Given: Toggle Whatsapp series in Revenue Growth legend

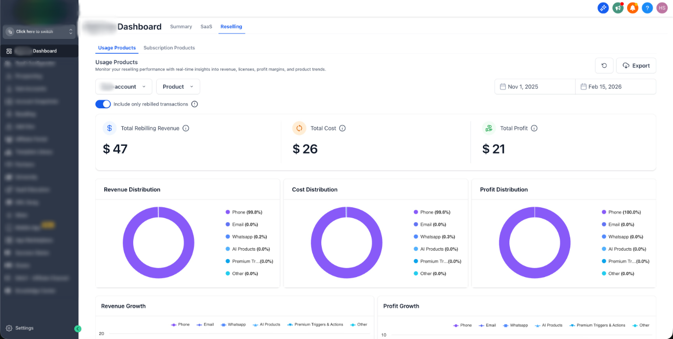Looking at the screenshot, I should tap(233, 325).
